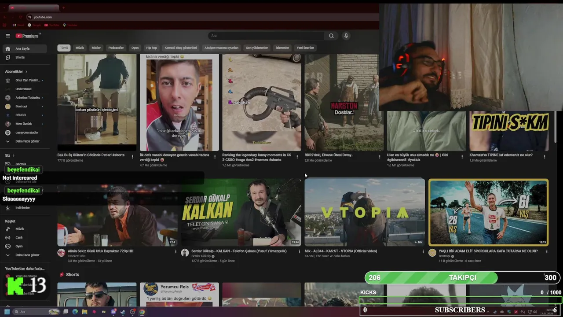Image resolution: width=563 pixels, height=317 pixels.
Task: Open more options for 'Ranking the legendary' short
Action: tap(297, 157)
